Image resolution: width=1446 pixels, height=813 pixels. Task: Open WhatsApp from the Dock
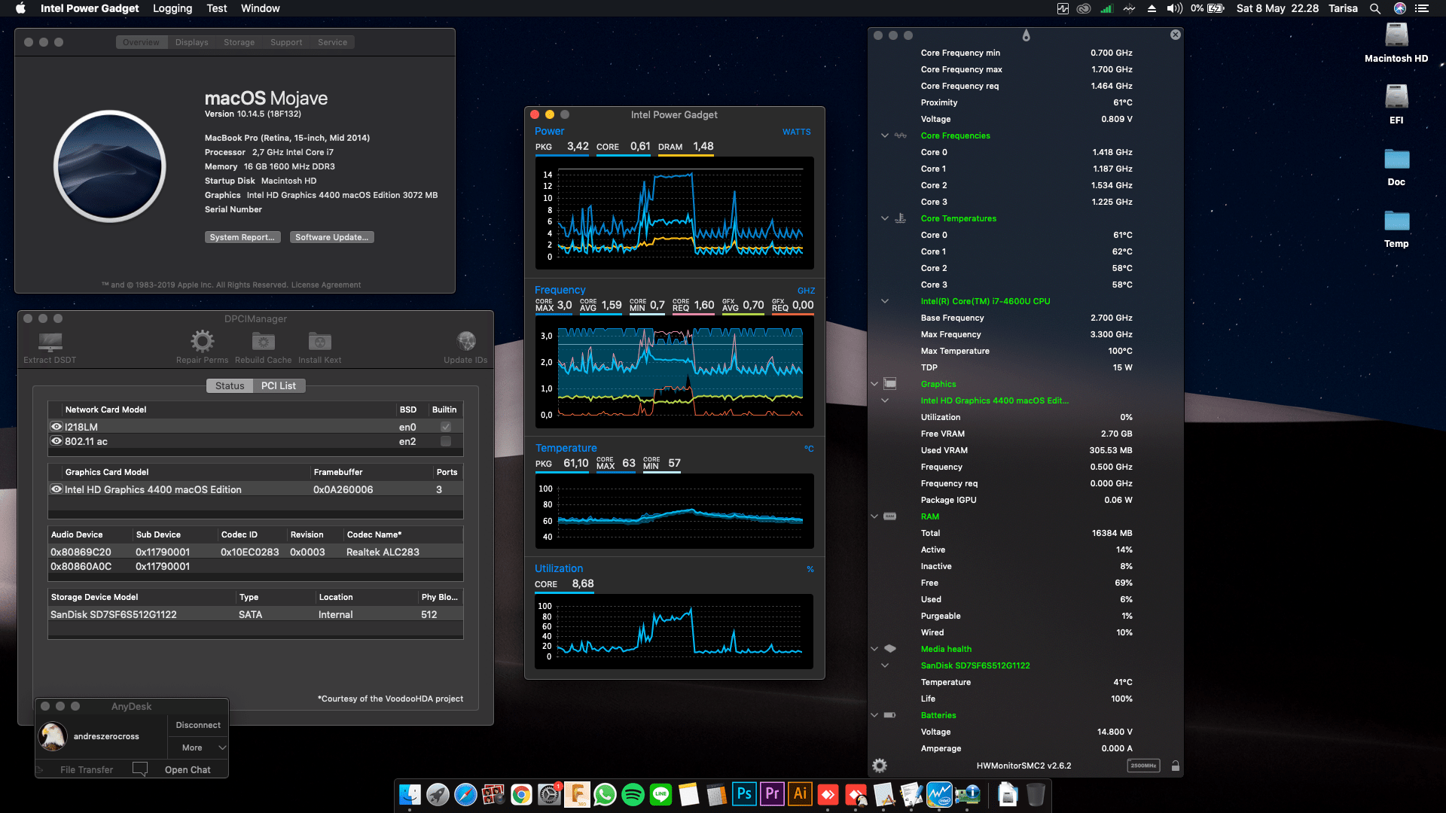tap(605, 795)
